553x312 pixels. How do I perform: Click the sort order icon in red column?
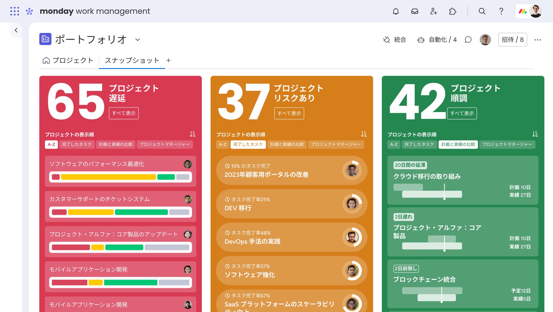tap(193, 134)
